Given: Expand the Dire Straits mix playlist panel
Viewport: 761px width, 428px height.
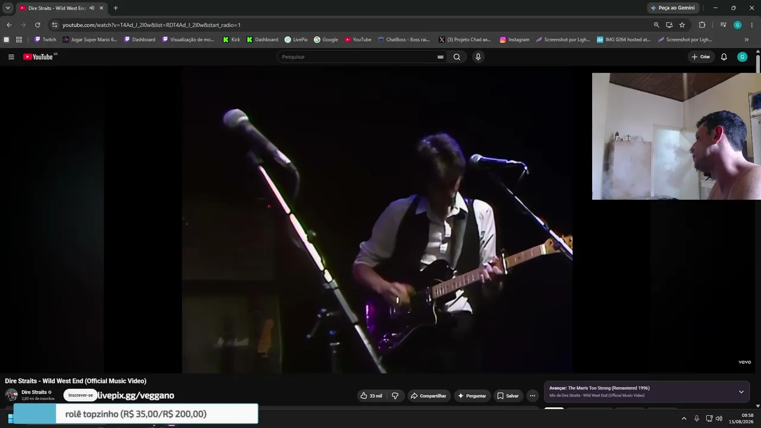Looking at the screenshot, I should coord(741,392).
